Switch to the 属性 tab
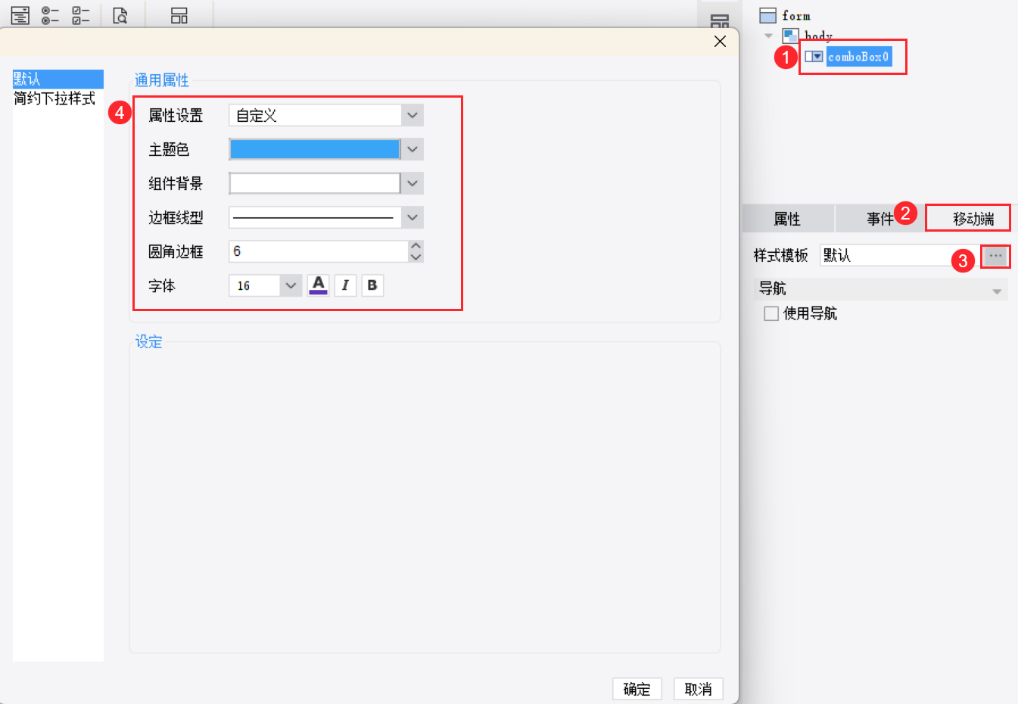This screenshot has height=704, width=1018. [788, 219]
